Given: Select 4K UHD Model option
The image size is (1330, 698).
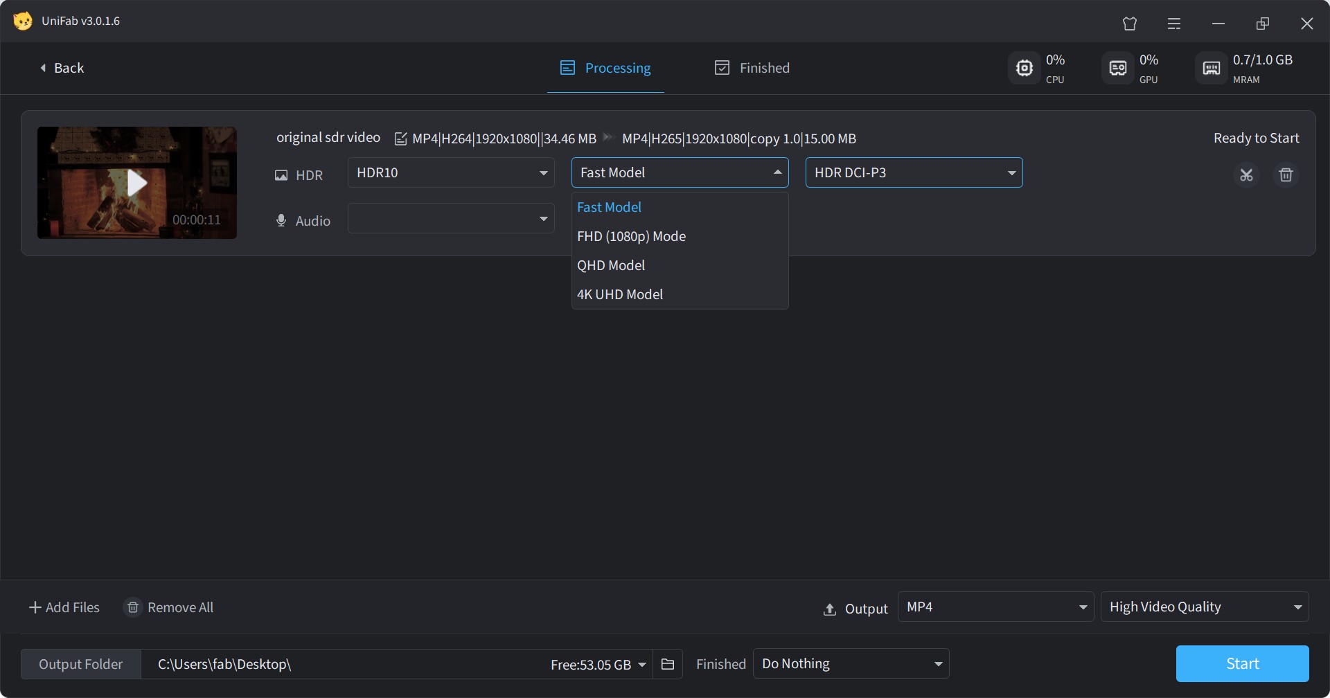Looking at the screenshot, I should point(620,294).
